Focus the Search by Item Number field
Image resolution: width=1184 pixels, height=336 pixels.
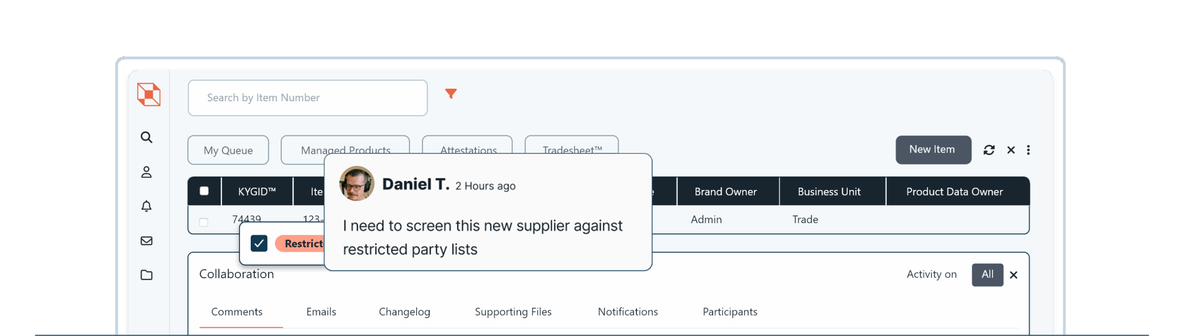click(308, 98)
